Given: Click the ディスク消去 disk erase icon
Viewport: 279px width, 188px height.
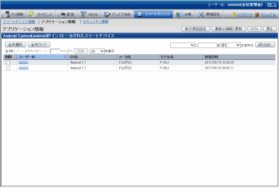Looking at the screenshot, I should pos(107,14).
